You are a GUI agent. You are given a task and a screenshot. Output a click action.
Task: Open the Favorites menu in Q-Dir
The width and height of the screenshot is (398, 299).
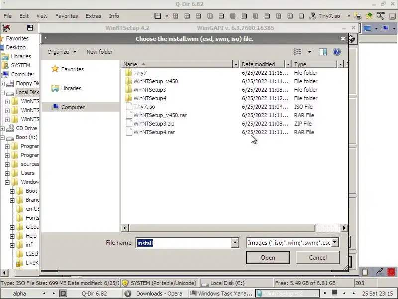click(x=67, y=16)
